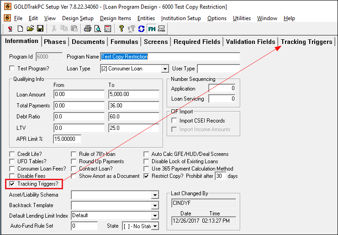Toggle Disable Lock of Existing Loans
338x235 pixels.
tap(146, 161)
